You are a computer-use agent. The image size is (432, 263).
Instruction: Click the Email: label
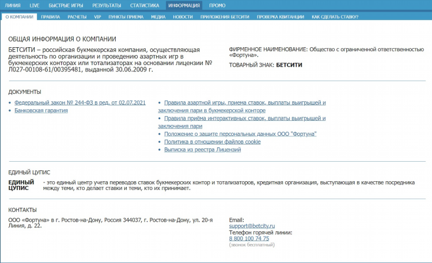click(237, 220)
